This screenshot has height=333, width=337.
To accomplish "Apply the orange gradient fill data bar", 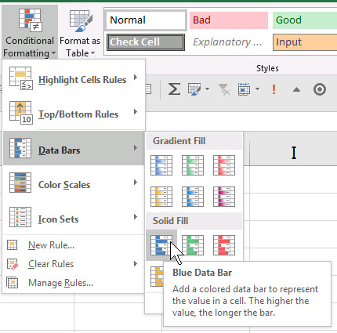I will pos(161,197).
